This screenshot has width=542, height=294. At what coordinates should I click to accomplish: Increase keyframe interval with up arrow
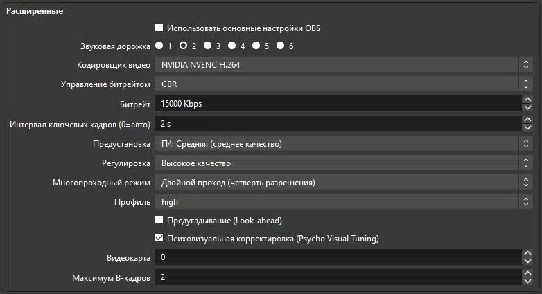(527, 120)
